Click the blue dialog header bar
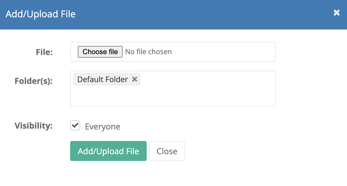347x186 pixels. tap(199, 14)
